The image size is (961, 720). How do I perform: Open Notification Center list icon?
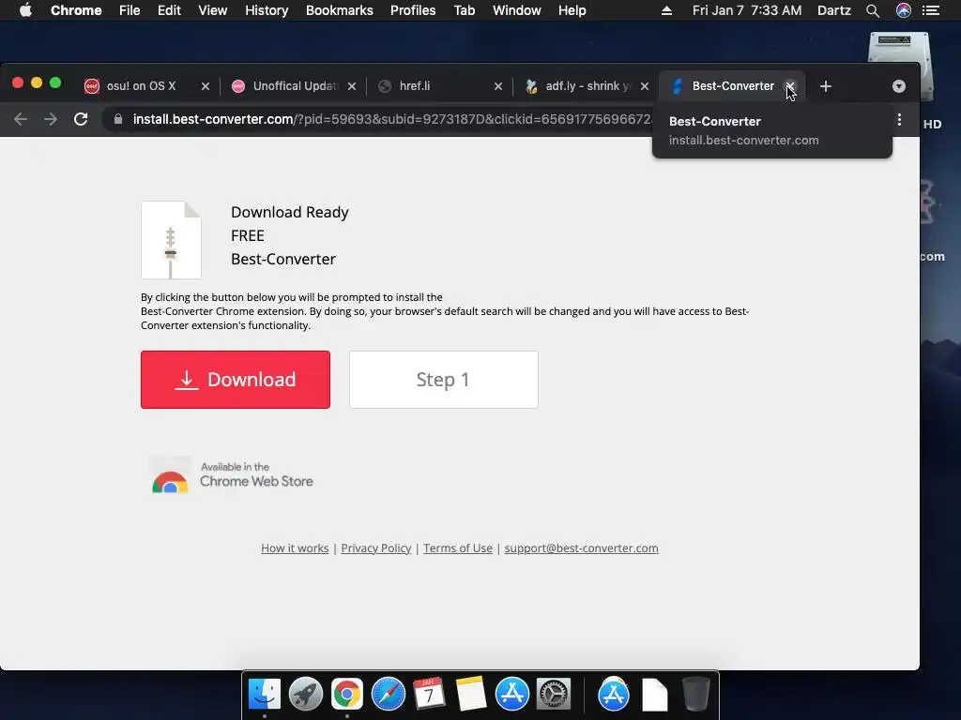click(x=931, y=10)
